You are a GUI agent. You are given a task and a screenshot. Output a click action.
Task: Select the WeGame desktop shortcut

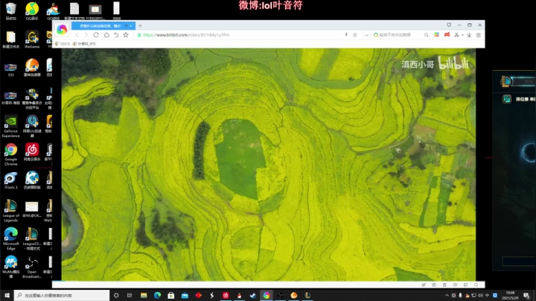pyautogui.click(x=32, y=39)
